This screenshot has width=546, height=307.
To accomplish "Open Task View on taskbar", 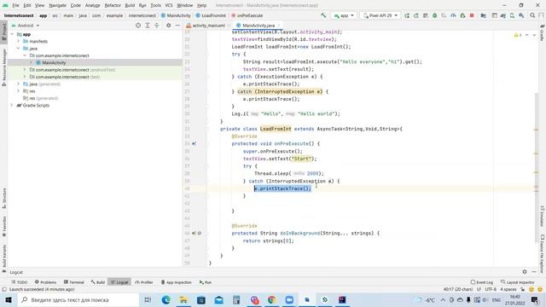I will pos(148,299).
